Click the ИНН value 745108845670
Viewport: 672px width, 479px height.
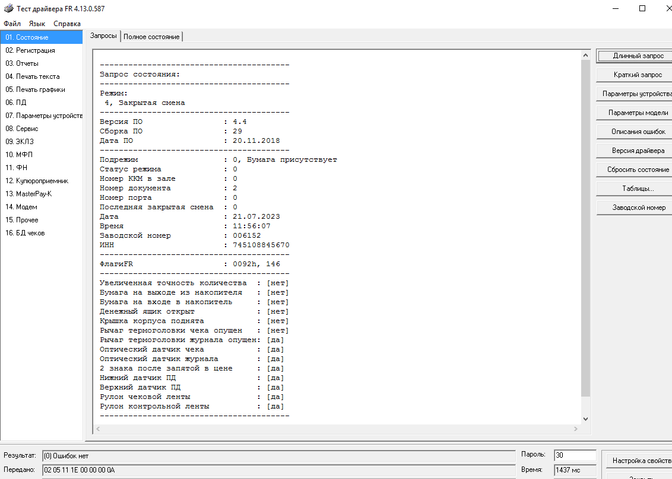(261, 245)
